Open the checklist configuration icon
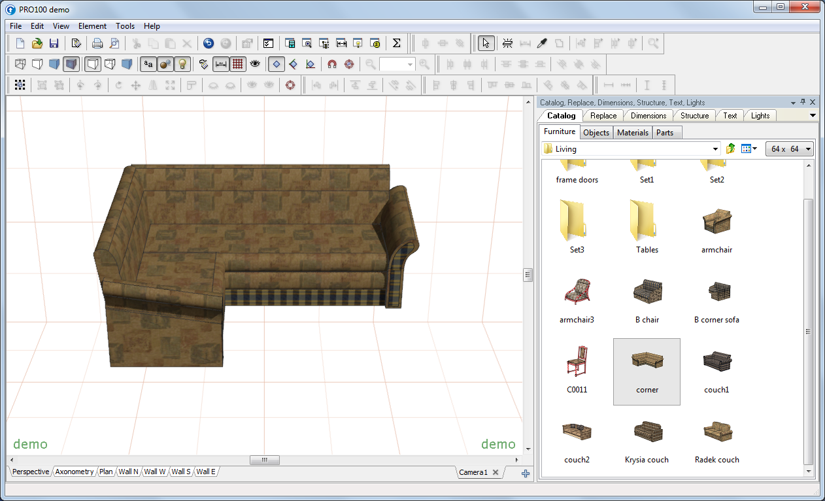The image size is (825, 501). pyautogui.click(x=268, y=44)
